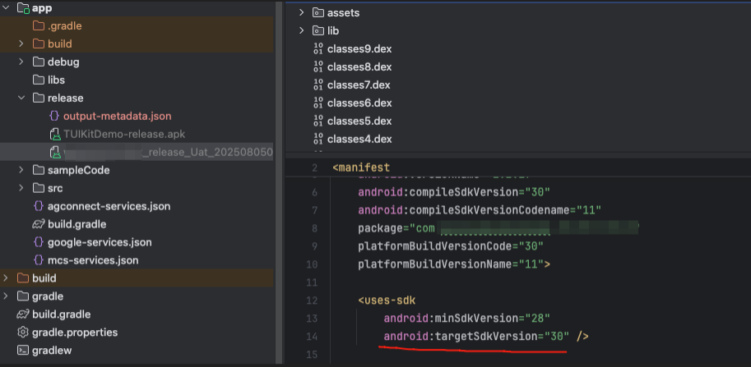Click the output-metadata.json file icon
The height and width of the screenshot is (367, 751).
tap(54, 116)
